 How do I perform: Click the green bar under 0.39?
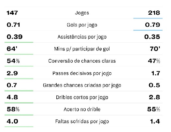[19, 42]
